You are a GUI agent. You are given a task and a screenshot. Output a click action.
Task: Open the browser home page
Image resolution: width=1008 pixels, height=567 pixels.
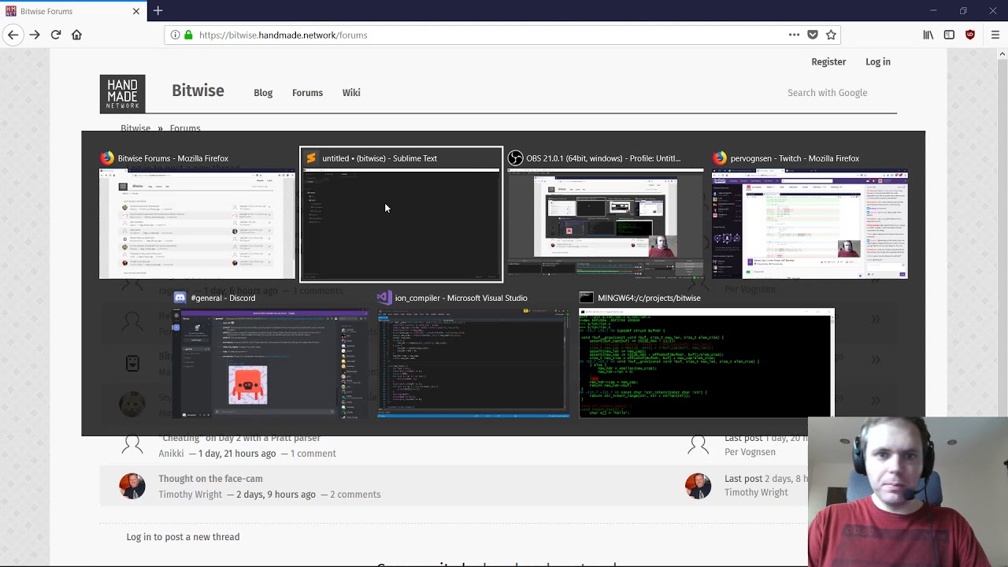[77, 35]
